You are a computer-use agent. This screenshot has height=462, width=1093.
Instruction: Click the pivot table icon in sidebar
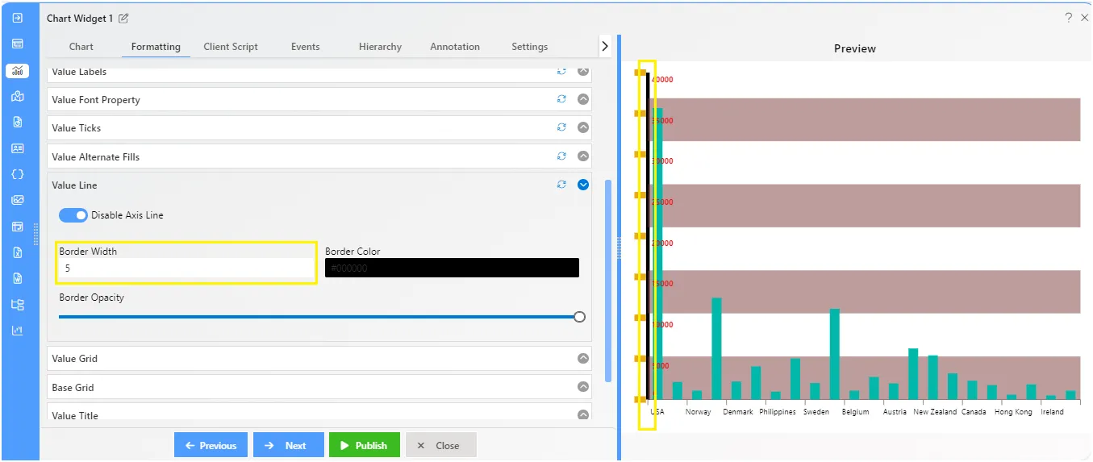click(x=18, y=227)
